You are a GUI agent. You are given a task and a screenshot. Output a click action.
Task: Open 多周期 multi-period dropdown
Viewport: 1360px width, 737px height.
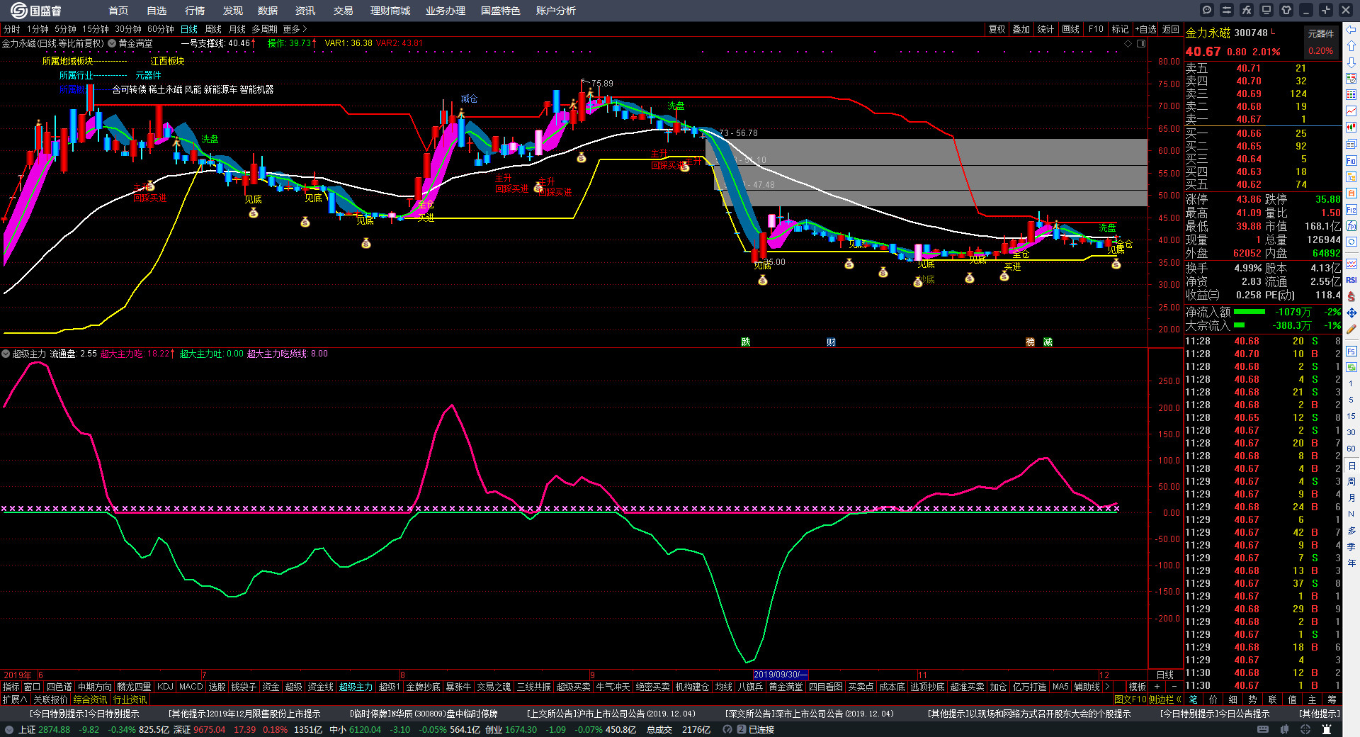[264, 29]
